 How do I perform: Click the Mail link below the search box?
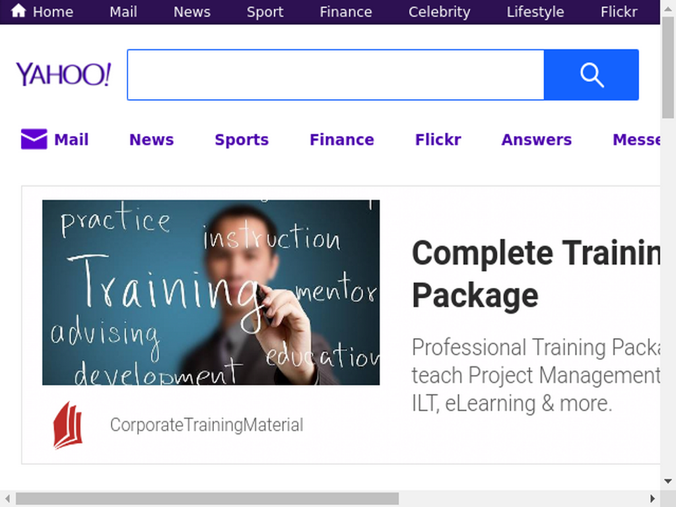[x=71, y=140]
